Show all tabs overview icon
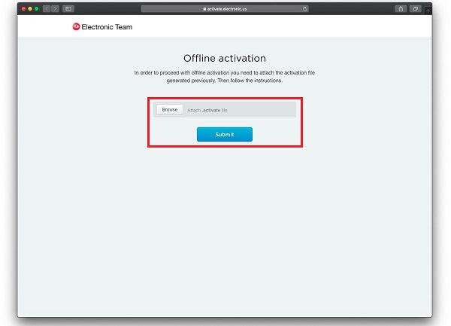 [416, 8]
